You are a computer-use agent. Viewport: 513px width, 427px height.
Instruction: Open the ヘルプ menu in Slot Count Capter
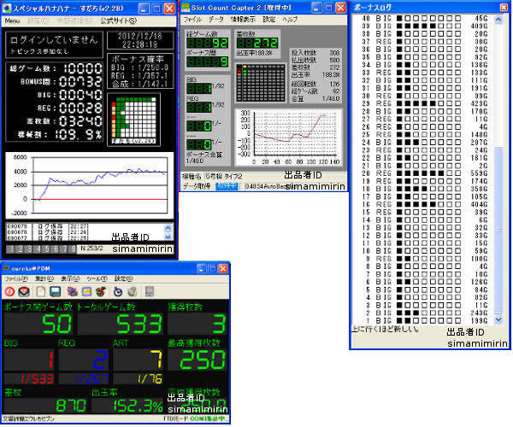point(290,20)
